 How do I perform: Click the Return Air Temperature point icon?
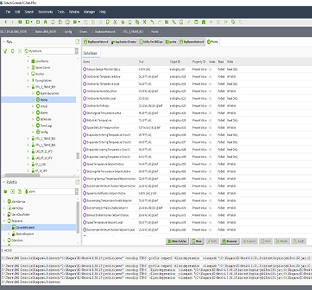click(85, 121)
